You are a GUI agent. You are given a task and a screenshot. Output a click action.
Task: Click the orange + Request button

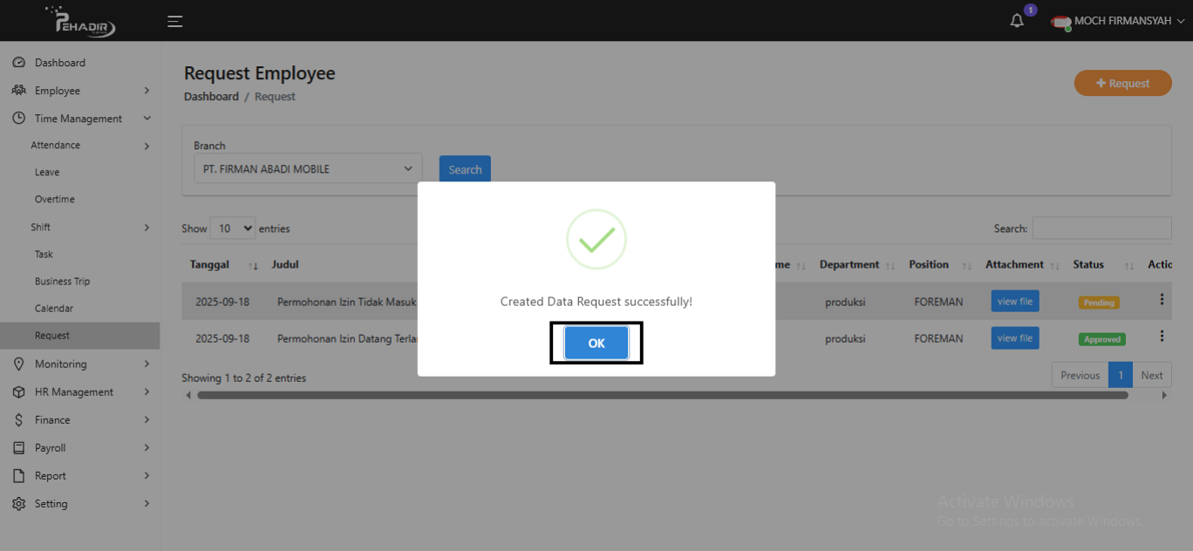pyautogui.click(x=1122, y=84)
